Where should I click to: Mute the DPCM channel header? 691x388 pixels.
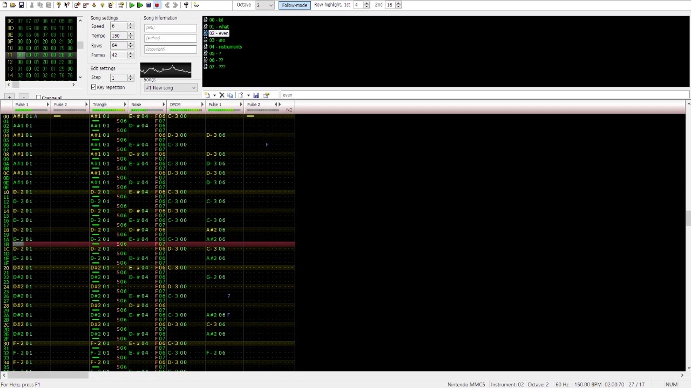pyautogui.click(x=175, y=105)
